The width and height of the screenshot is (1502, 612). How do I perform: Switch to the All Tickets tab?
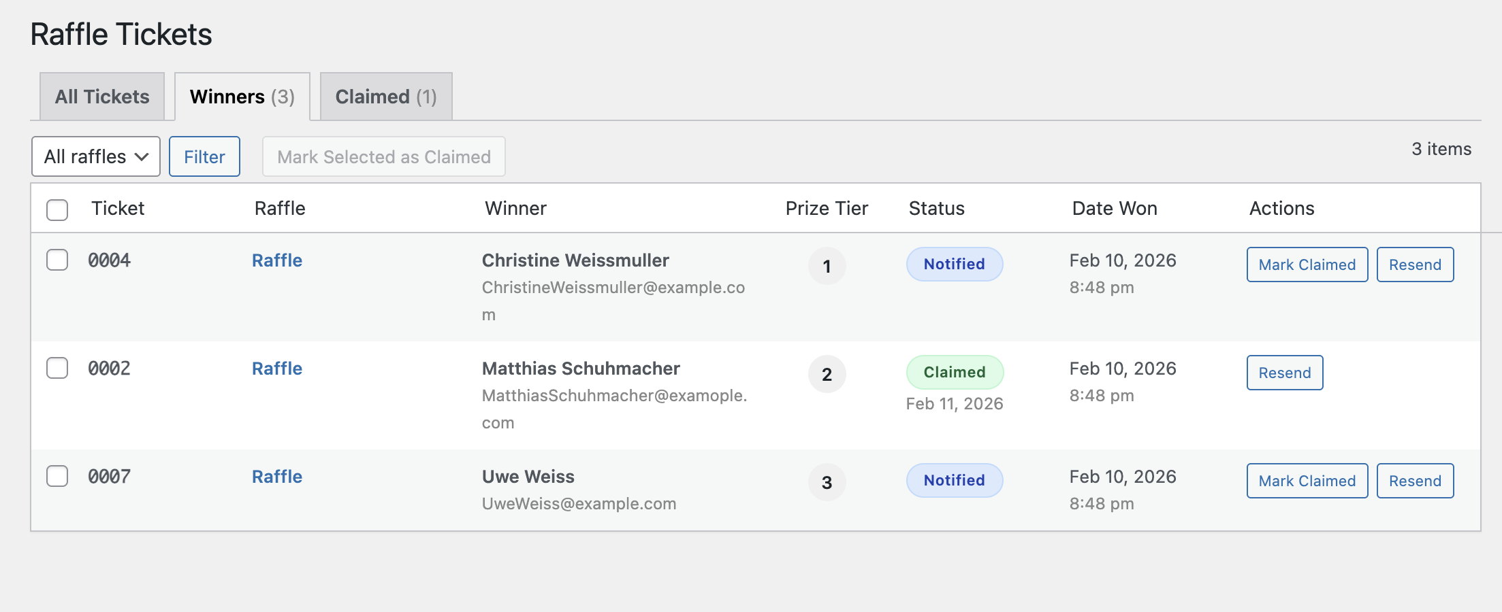pos(102,97)
